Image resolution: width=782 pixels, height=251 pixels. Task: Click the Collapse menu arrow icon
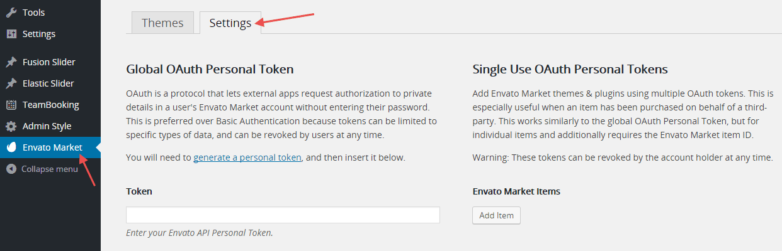pyautogui.click(x=11, y=169)
